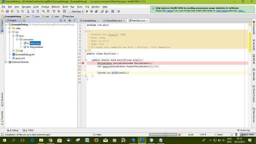Screen dimensions: 256x144
Task: Click the Help question mark toolbar icon
Action: (118, 11)
